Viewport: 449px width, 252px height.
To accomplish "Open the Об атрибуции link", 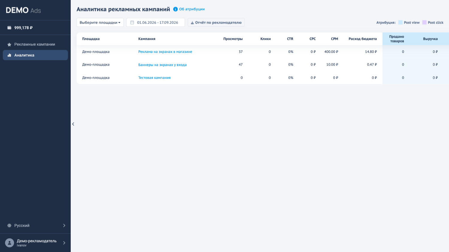I will point(192,9).
